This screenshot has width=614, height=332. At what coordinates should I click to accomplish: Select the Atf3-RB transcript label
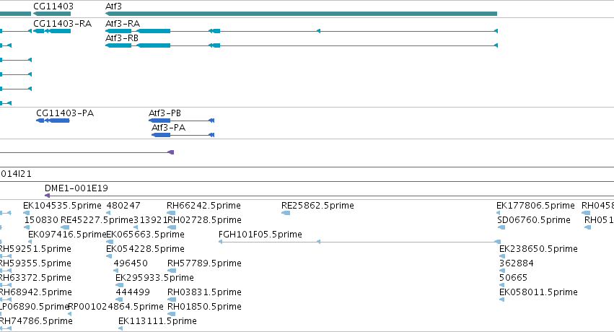pyautogui.click(x=122, y=38)
